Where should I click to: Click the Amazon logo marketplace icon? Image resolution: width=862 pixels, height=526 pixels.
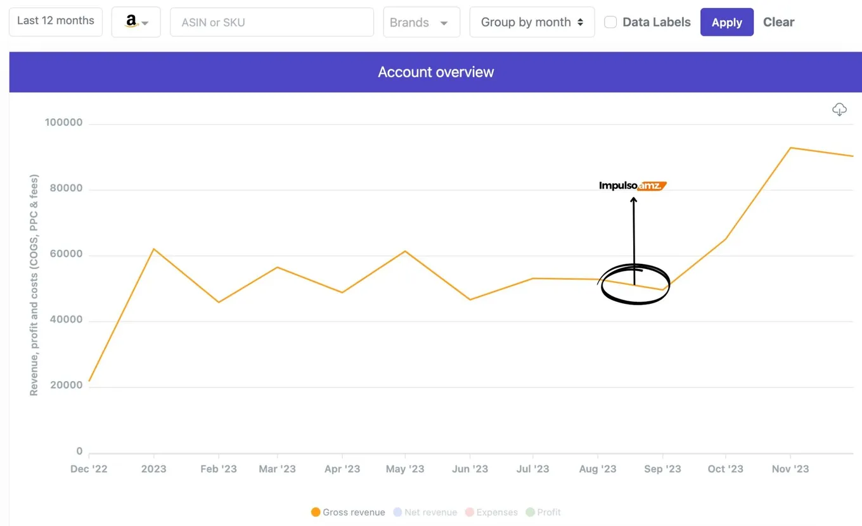tap(131, 22)
